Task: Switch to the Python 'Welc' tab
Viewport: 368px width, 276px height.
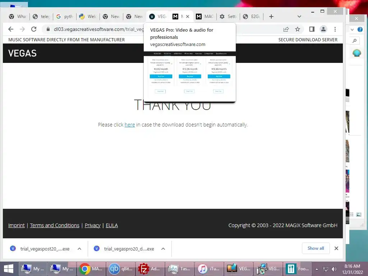Action: click(88, 17)
